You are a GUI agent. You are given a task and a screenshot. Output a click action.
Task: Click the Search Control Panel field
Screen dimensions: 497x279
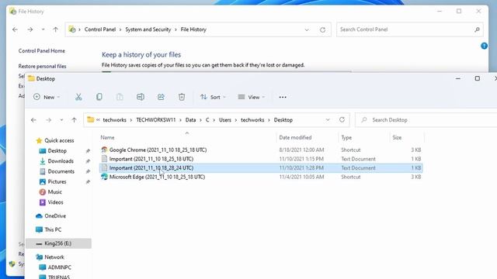coord(410,29)
